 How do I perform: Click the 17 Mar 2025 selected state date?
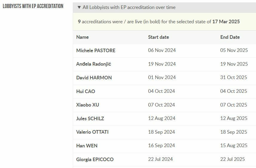tap(226, 22)
